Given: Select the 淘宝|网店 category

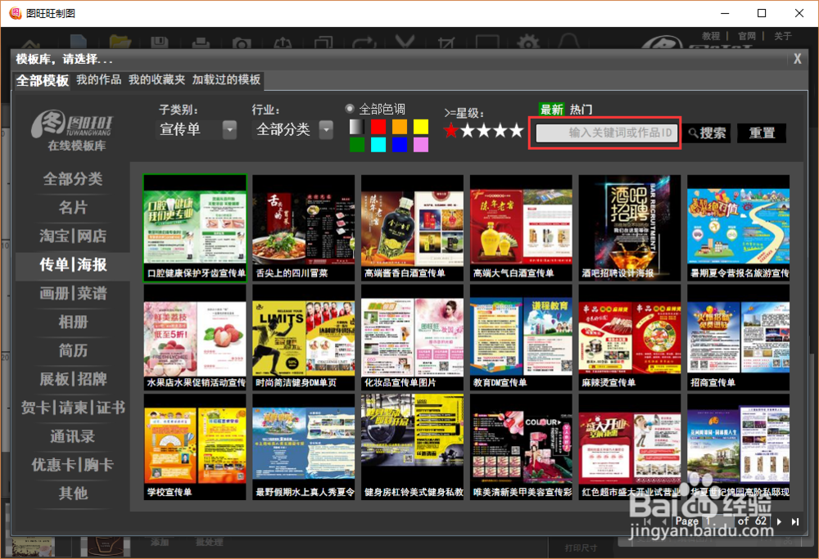Looking at the screenshot, I should (x=73, y=236).
